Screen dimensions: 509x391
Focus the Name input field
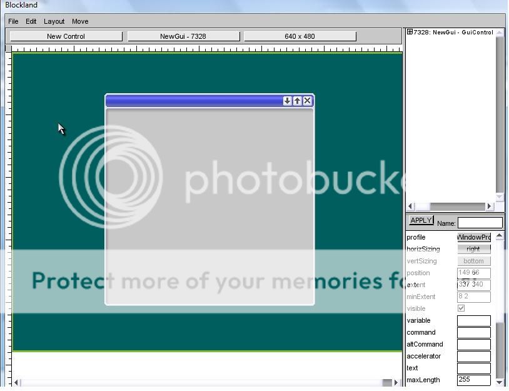tap(480, 223)
